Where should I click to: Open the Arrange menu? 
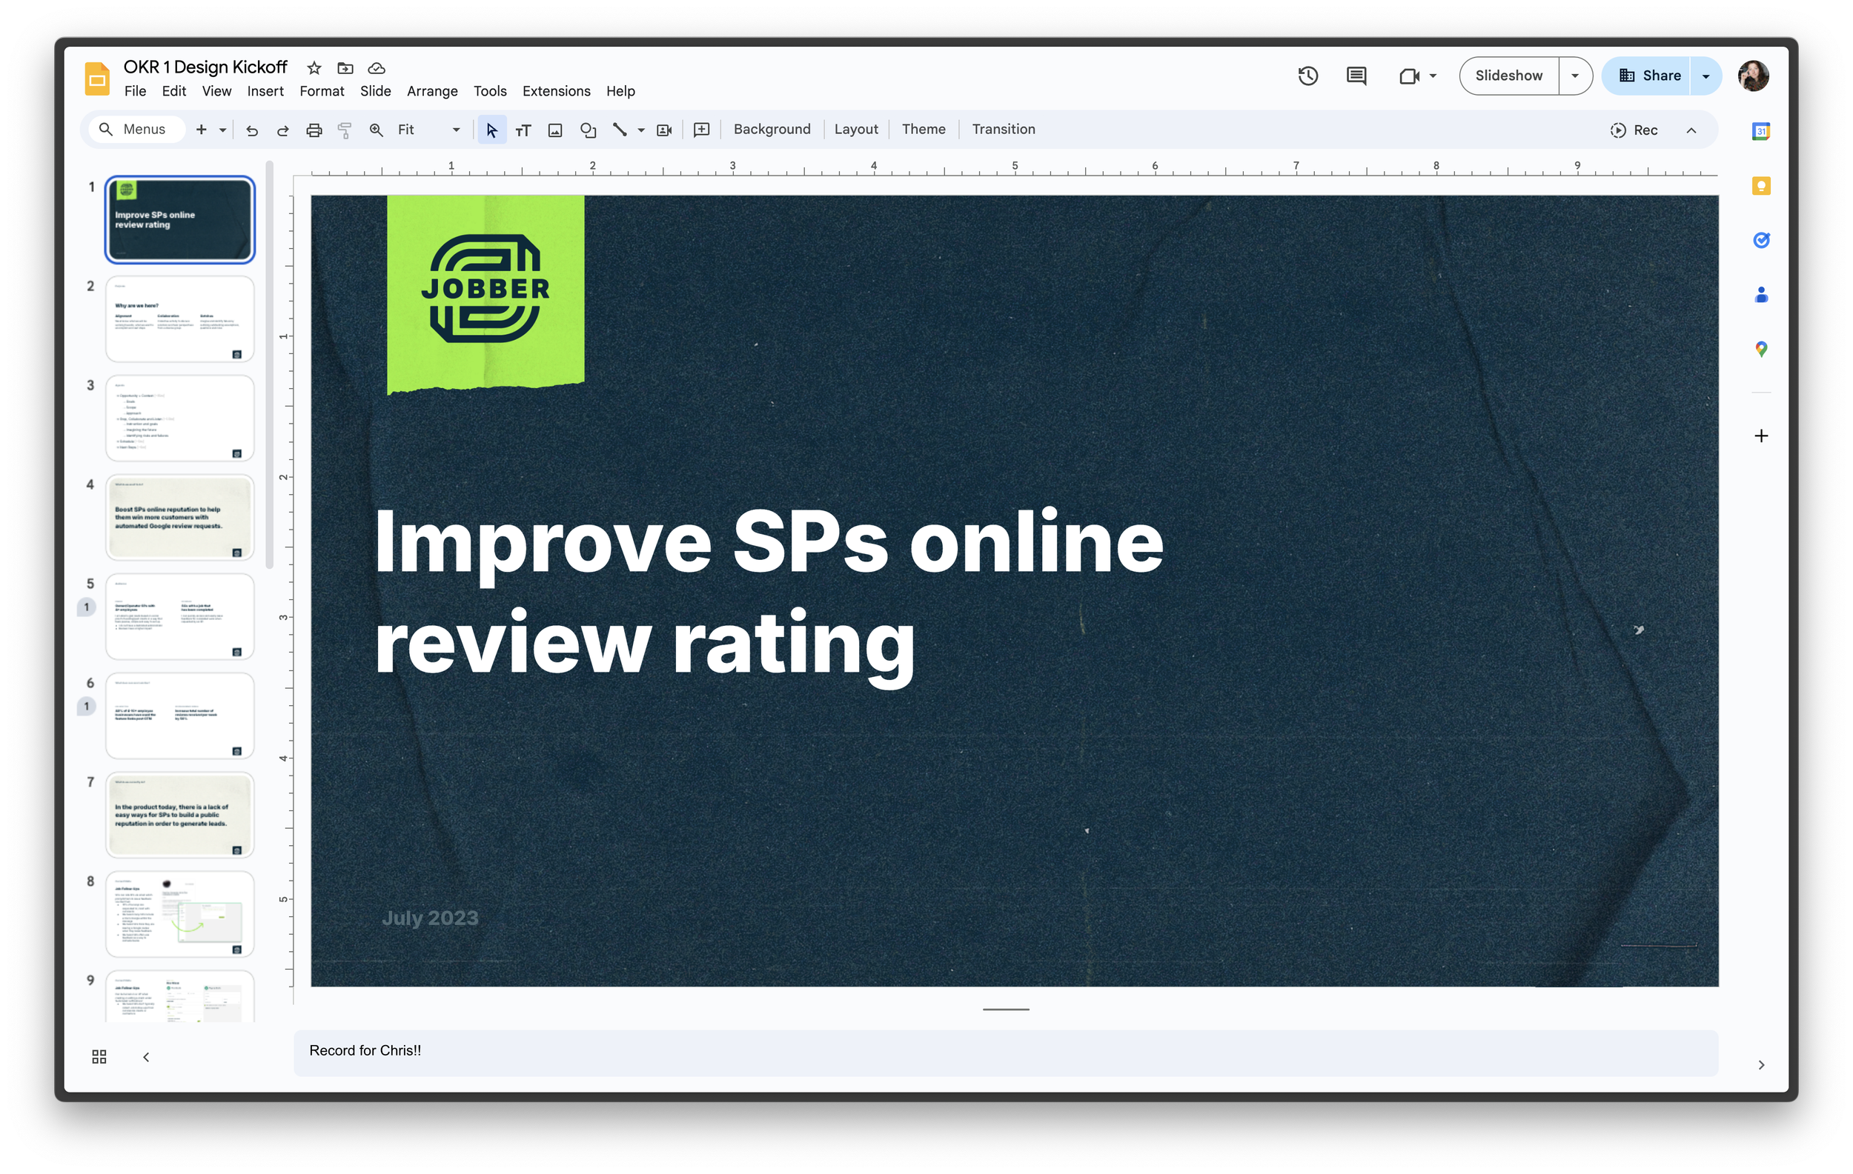431,90
